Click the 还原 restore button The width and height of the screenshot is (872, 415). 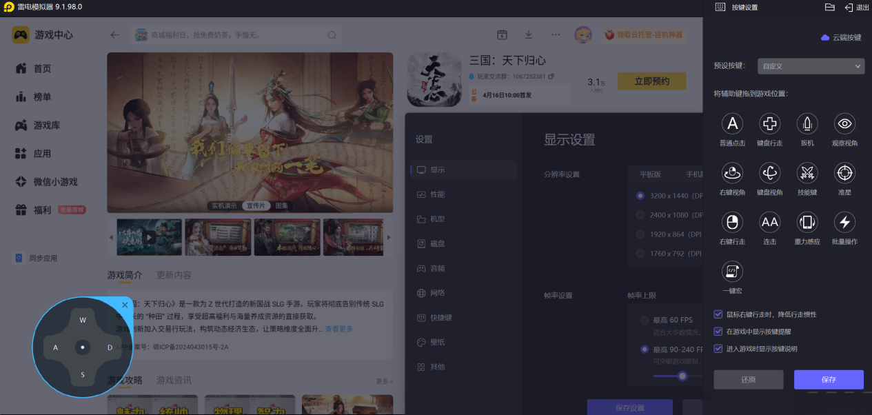749,380
